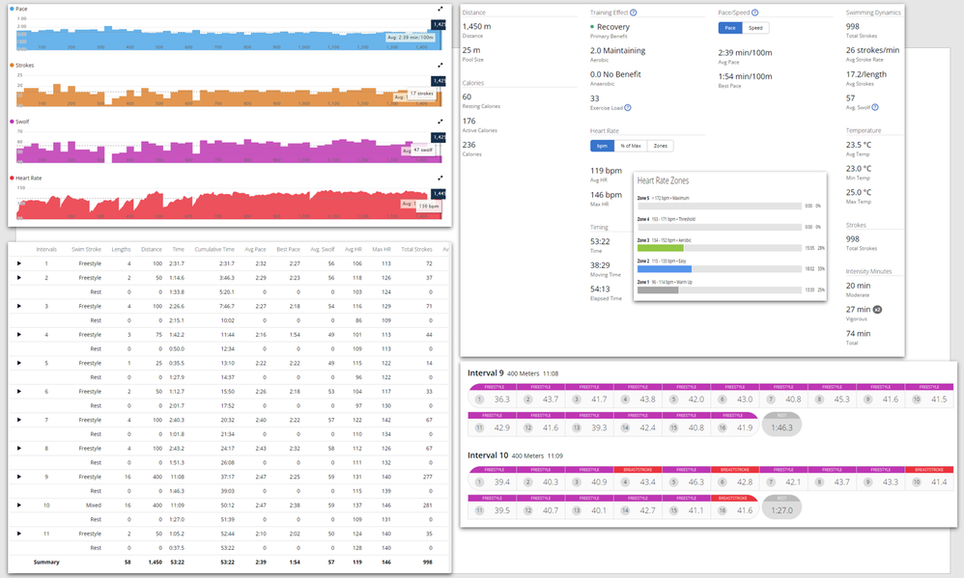Screen dimensions: 964x578
Task: Open the Avg. Swolf help icon
Action: pyautogui.click(x=875, y=107)
